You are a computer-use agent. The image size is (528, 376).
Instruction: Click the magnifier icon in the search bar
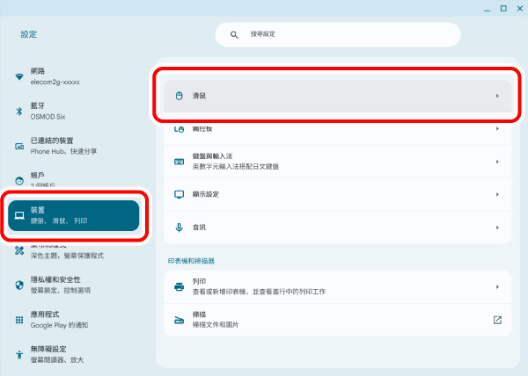[x=234, y=34]
